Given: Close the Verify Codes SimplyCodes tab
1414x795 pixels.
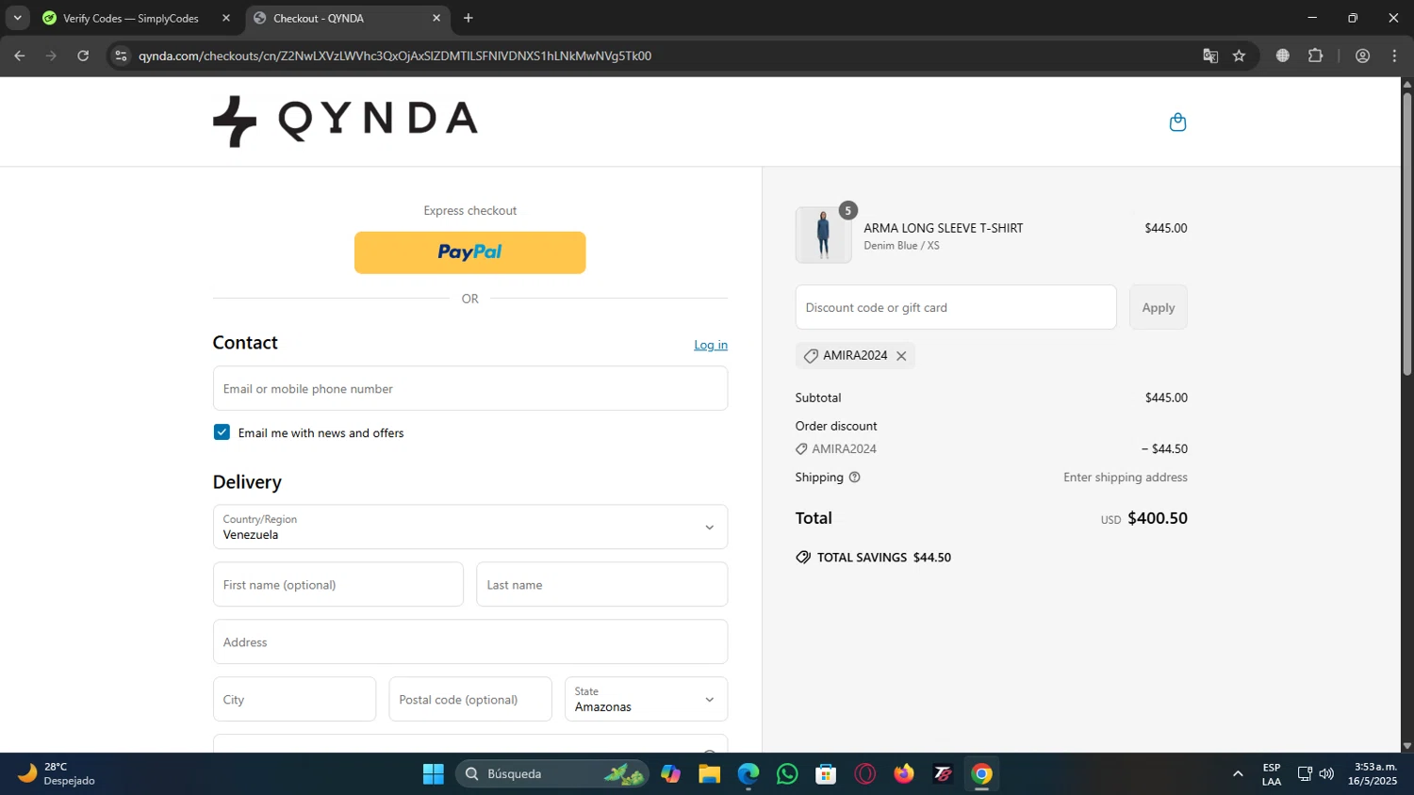Looking at the screenshot, I should tap(226, 18).
